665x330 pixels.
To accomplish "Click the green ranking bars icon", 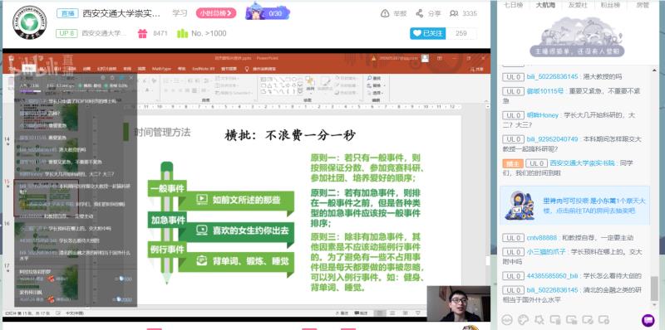I will tap(182, 33).
